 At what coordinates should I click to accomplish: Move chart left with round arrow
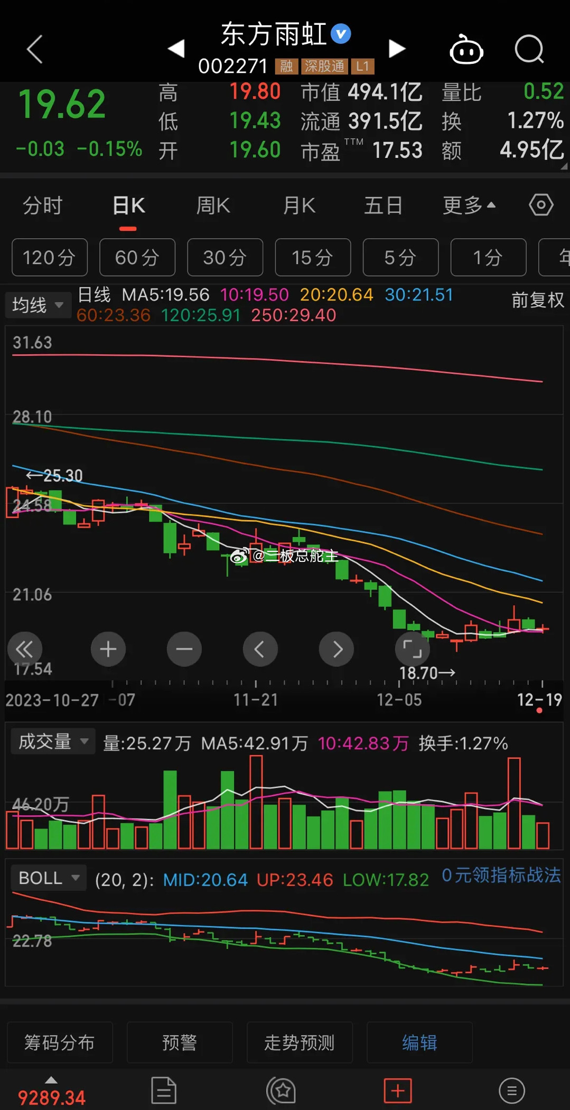(x=260, y=648)
